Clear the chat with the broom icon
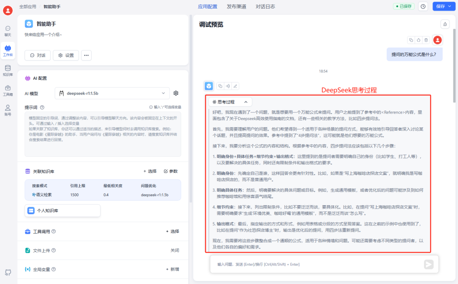458x284 pixels. click(x=445, y=24)
